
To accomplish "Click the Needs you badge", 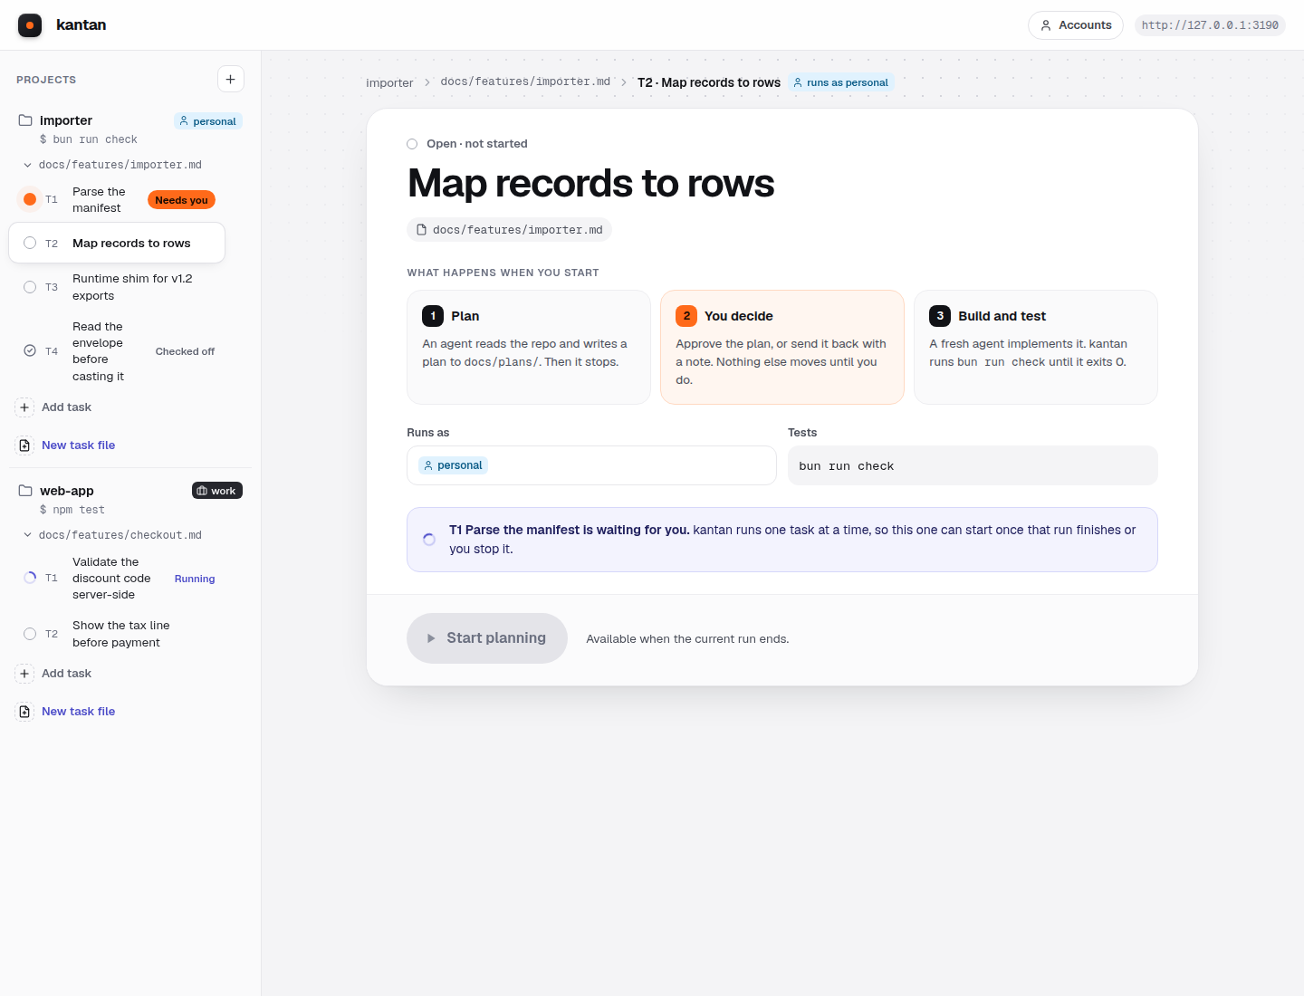I will coord(181,200).
